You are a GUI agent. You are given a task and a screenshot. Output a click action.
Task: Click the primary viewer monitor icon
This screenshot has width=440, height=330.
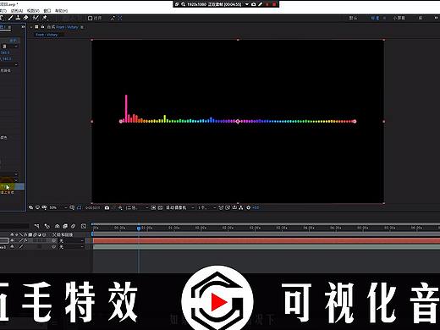click(x=37, y=207)
